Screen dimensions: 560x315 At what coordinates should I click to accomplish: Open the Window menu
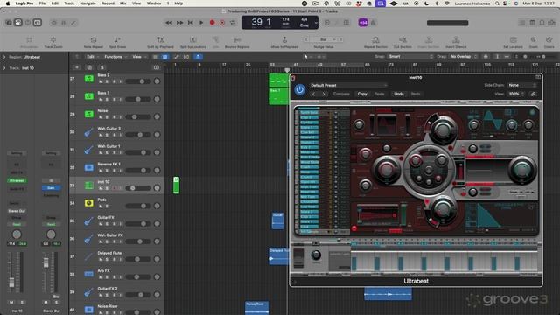154,3
